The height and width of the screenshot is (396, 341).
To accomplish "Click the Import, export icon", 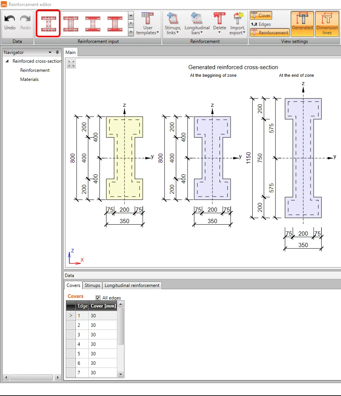I will coord(237,18).
